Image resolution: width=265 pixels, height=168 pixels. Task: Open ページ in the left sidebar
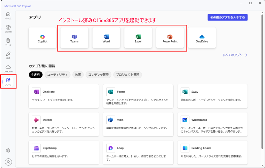tap(8, 42)
